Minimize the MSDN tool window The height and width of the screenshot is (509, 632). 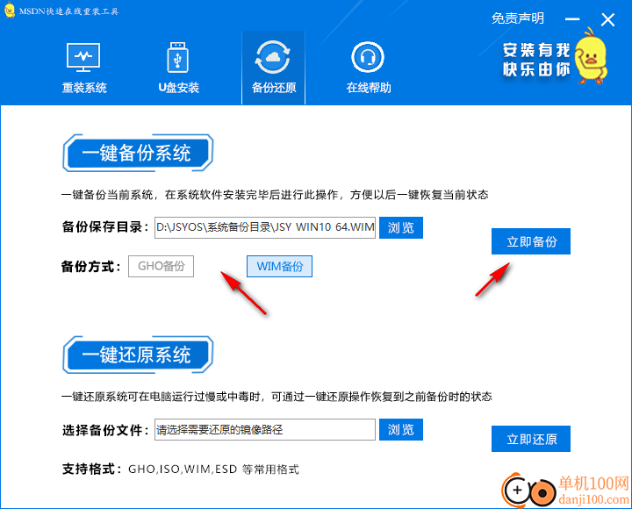572,19
